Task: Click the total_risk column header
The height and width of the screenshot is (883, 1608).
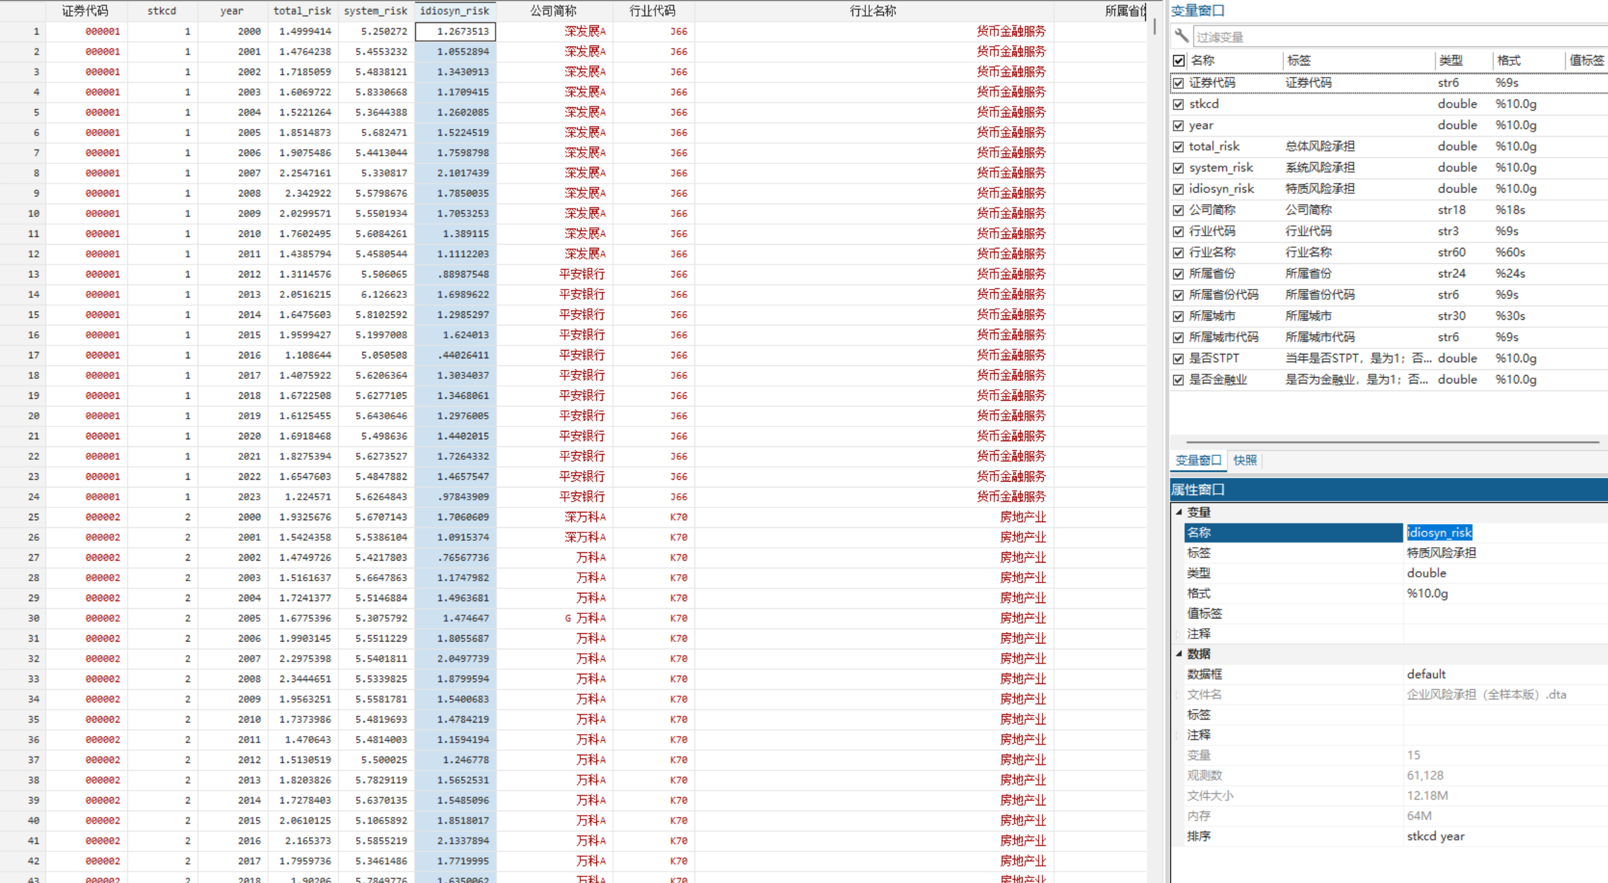Action: tap(302, 10)
